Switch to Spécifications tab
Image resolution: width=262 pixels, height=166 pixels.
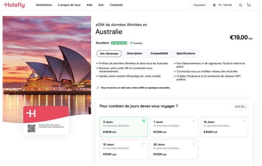tap(186, 53)
